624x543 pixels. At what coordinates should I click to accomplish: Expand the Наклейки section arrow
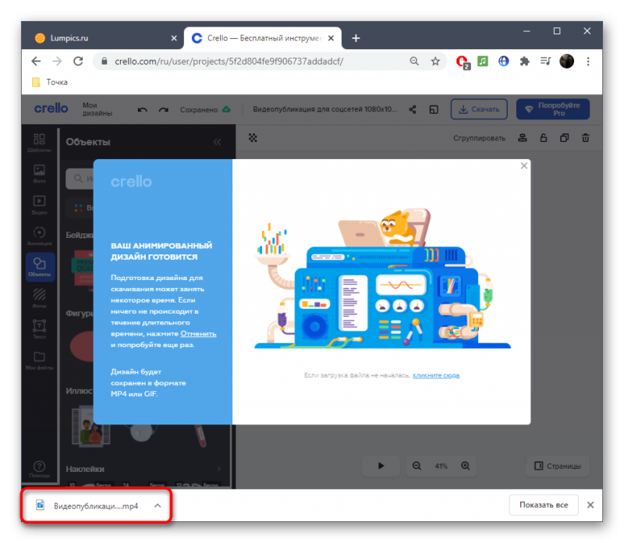point(219,469)
